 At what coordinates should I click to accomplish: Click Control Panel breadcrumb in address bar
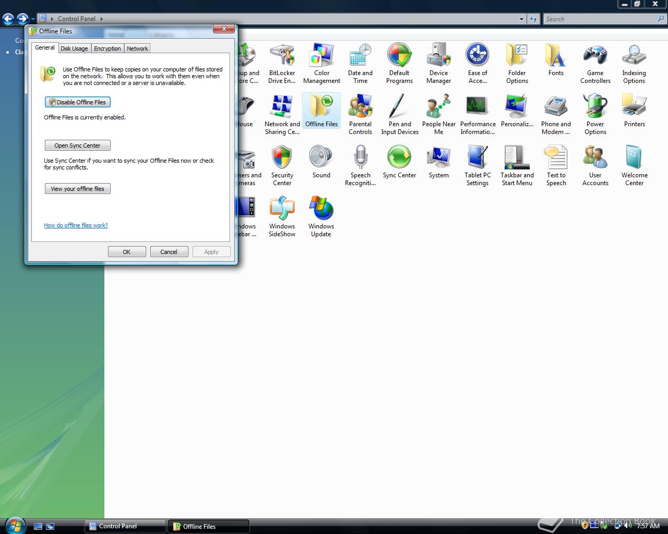click(x=77, y=19)
